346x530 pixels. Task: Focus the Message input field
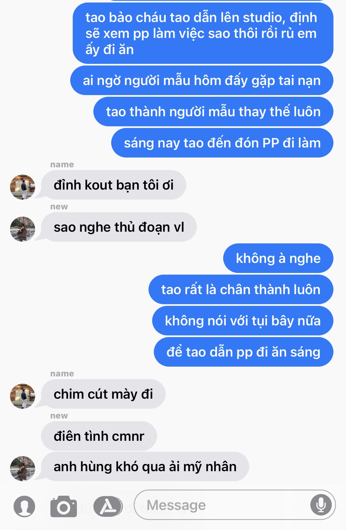[235, 505]
